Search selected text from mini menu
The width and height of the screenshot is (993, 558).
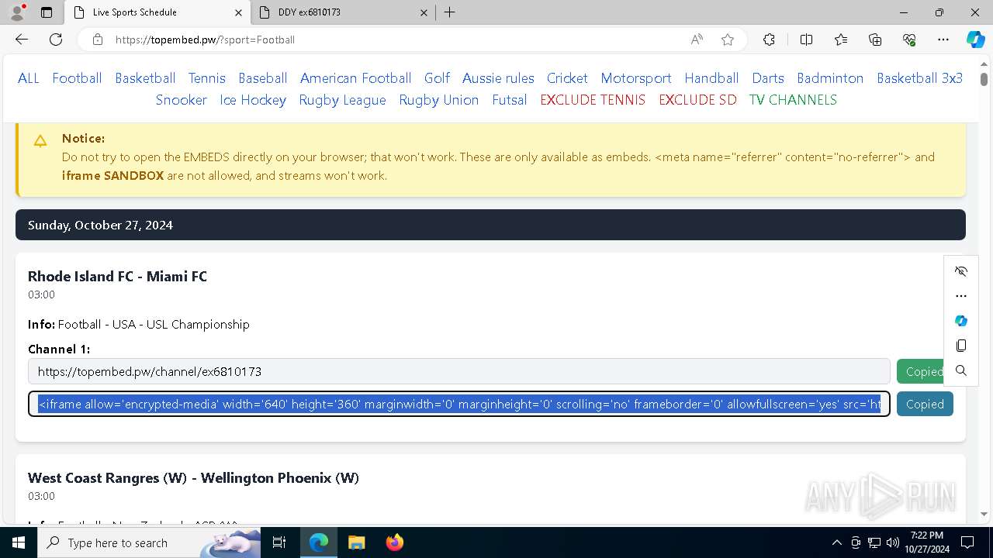[x=961, y=370]
